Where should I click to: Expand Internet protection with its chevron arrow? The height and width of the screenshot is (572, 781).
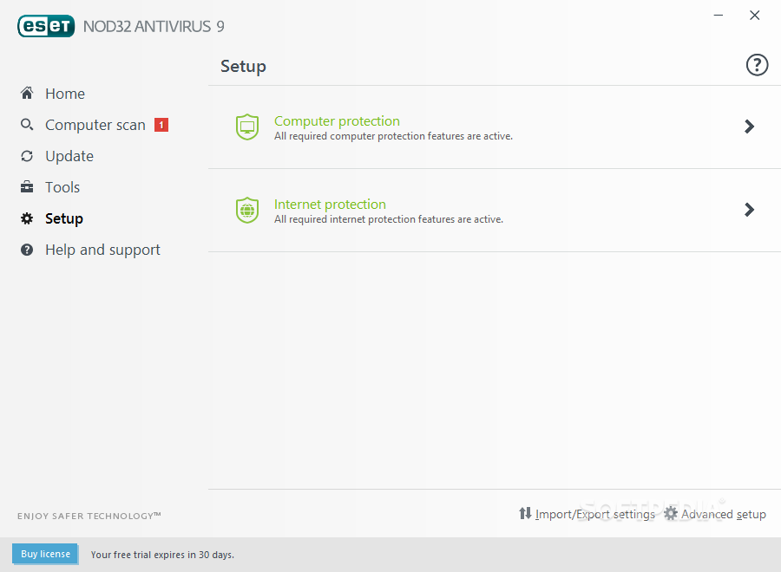pos(749,210)
